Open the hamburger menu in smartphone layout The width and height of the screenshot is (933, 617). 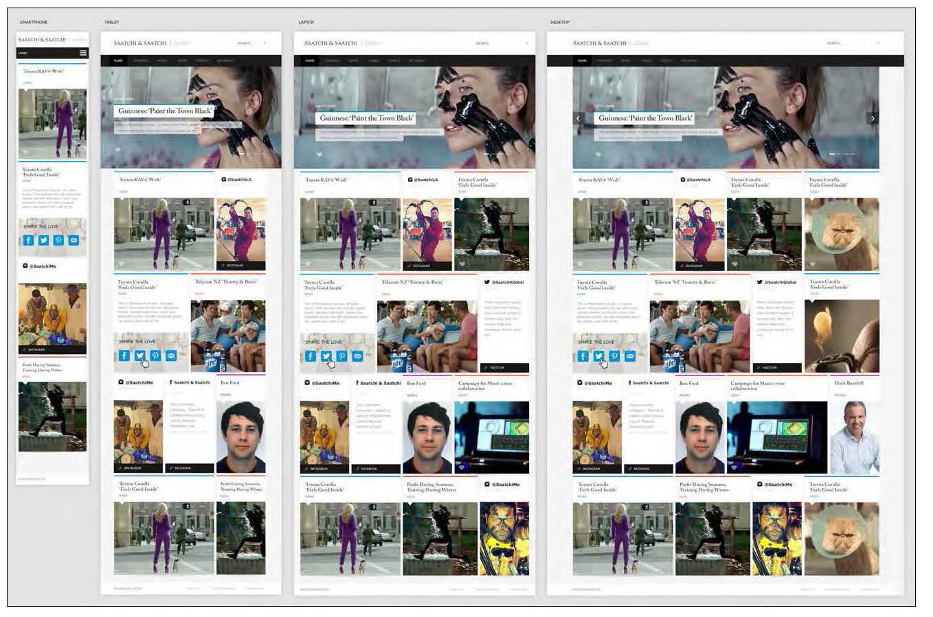coord(83,53)
